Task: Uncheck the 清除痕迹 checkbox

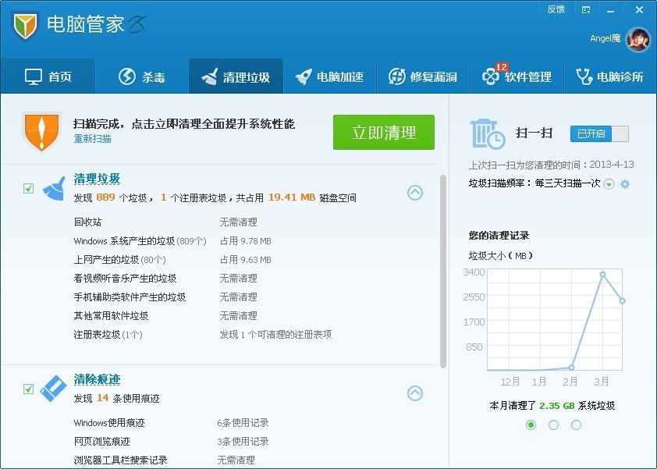Action: tap(29, 389)
